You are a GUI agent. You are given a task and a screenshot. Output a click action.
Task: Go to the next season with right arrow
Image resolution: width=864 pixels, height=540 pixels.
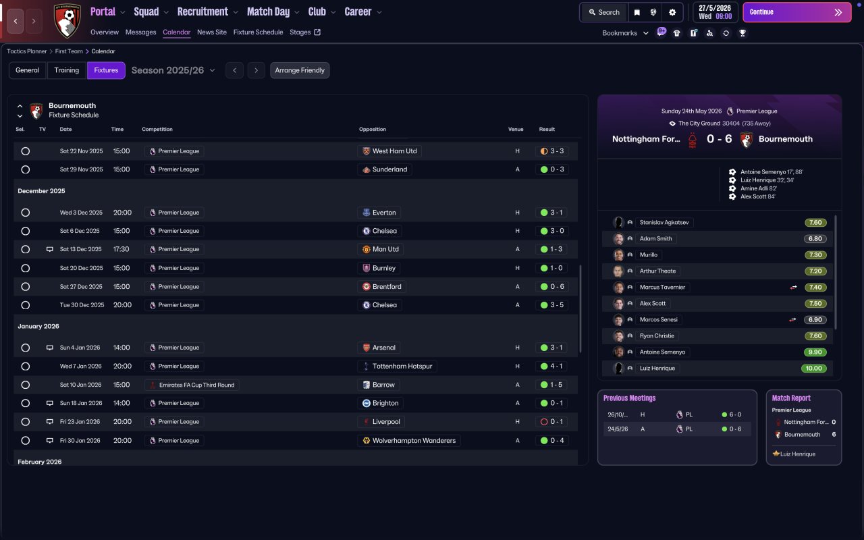point(256,70)
